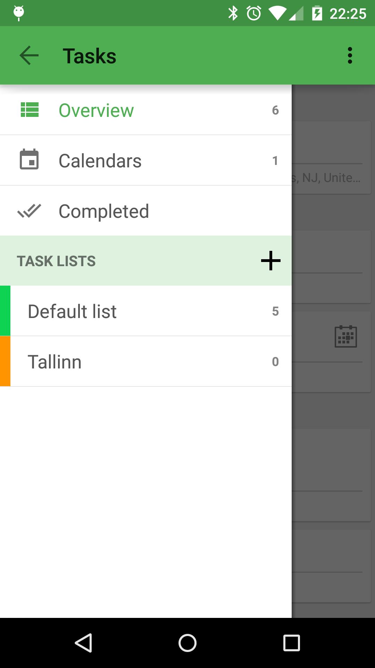
Task: Show completed tasks
Action: (x=104, y=210)
